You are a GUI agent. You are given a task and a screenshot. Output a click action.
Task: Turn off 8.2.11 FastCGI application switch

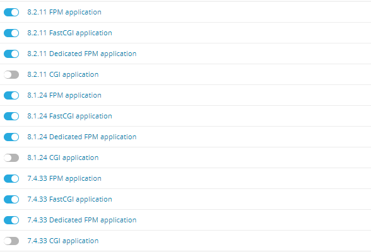11,33
